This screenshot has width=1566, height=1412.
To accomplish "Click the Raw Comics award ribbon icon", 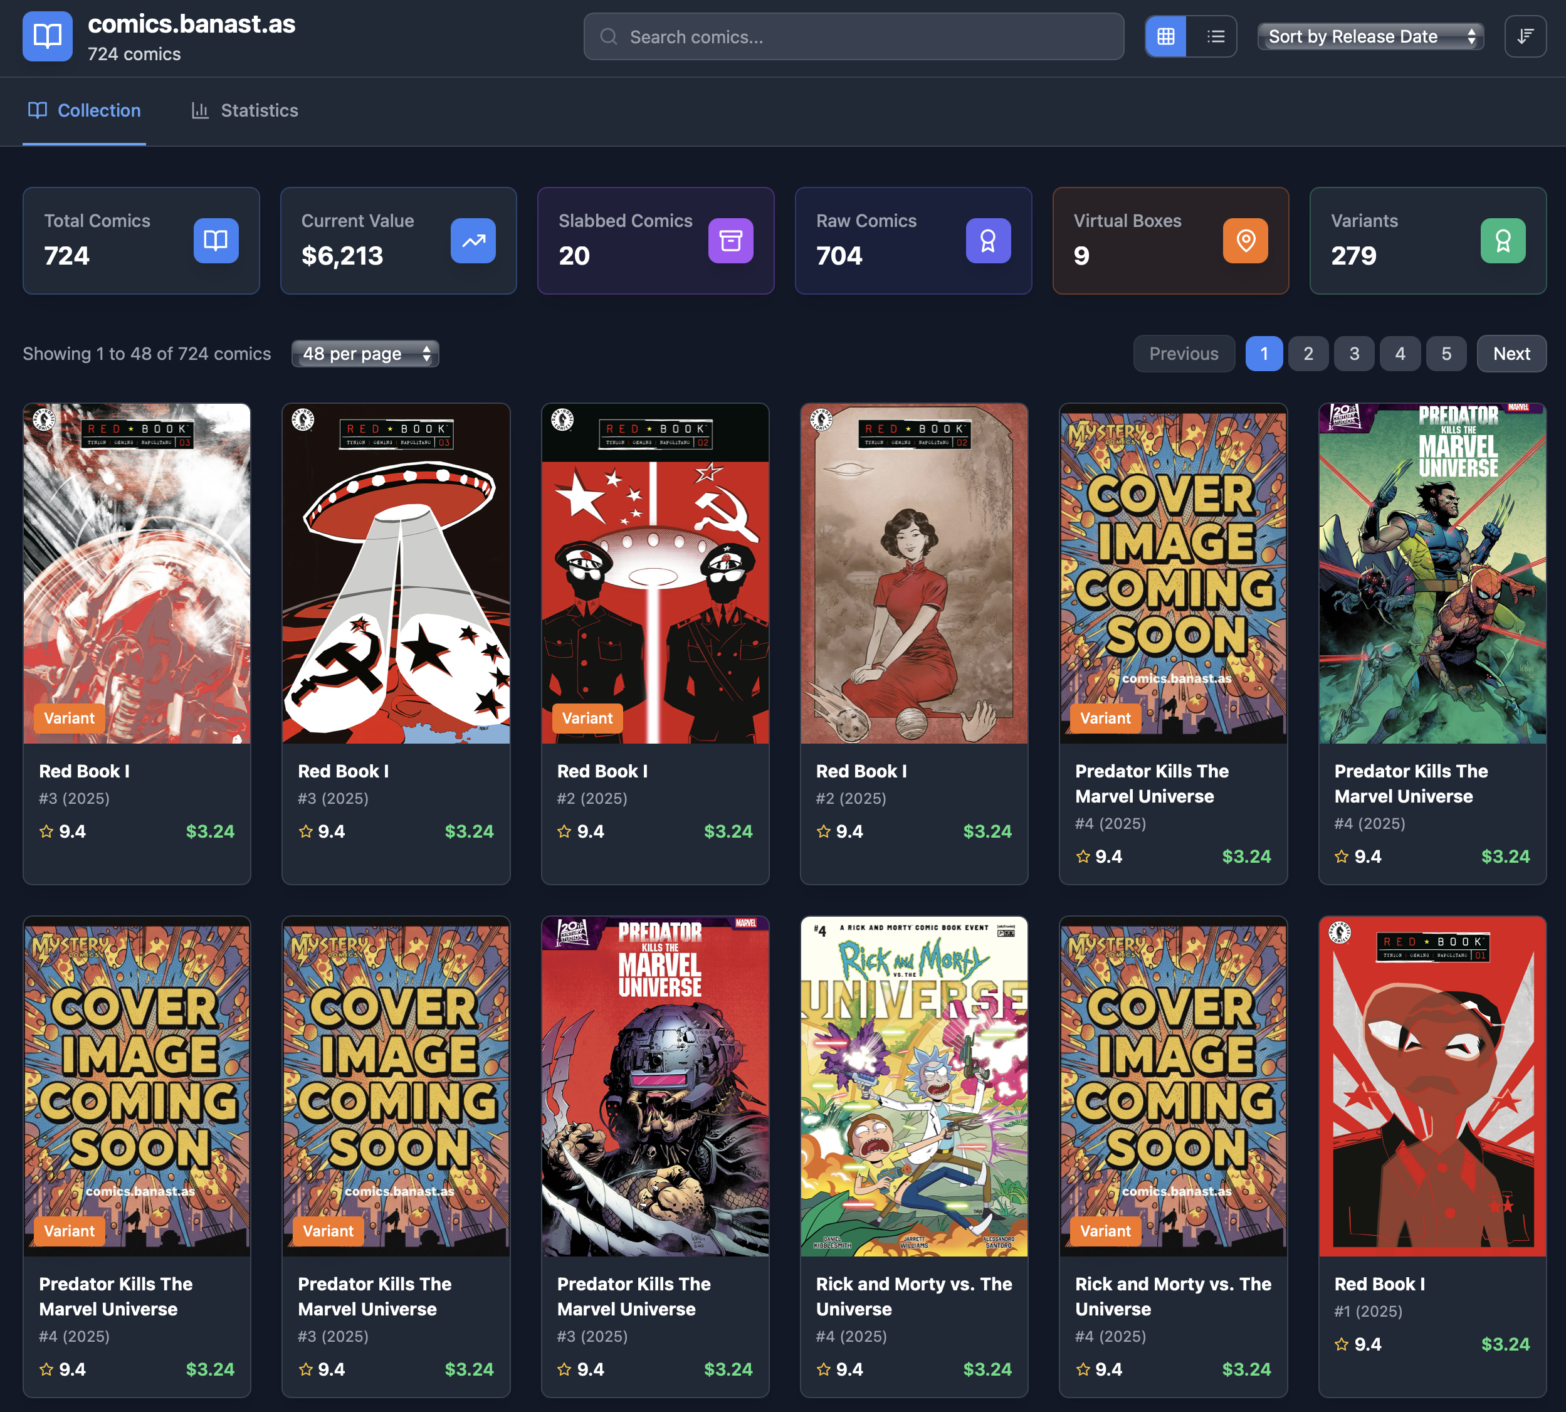I will [987, 241].
